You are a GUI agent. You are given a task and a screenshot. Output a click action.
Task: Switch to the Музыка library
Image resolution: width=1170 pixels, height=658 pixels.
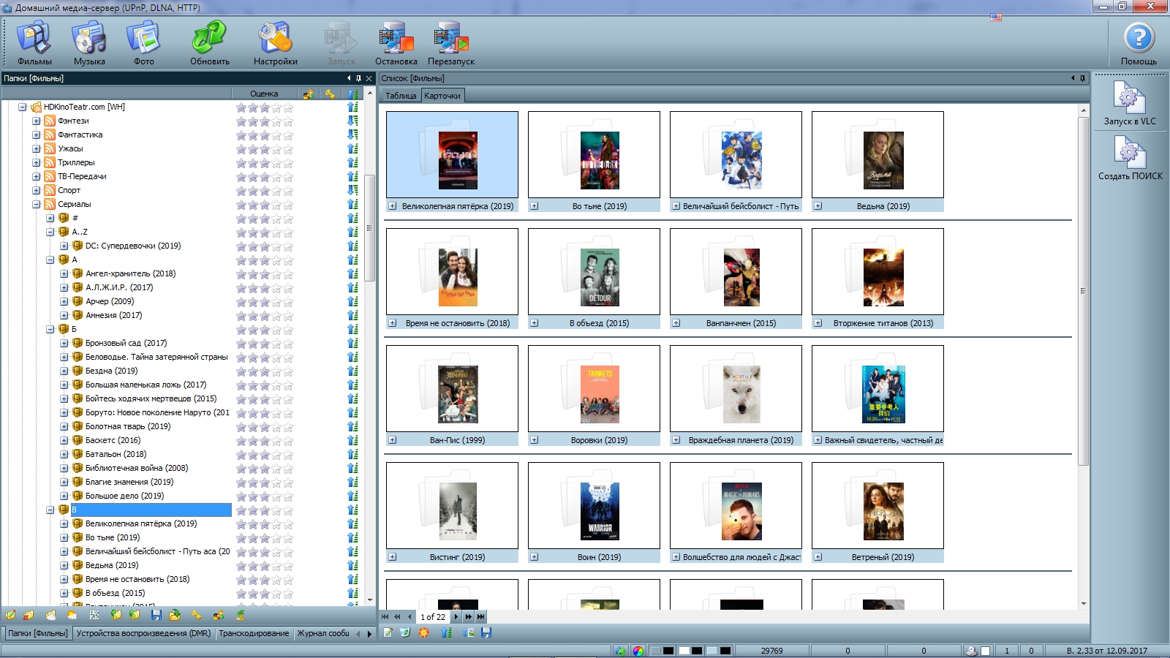click(89, 44)
